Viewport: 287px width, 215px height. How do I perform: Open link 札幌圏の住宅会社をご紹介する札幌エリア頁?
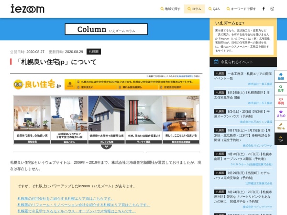pyautogui.click(x=66, y=198)
